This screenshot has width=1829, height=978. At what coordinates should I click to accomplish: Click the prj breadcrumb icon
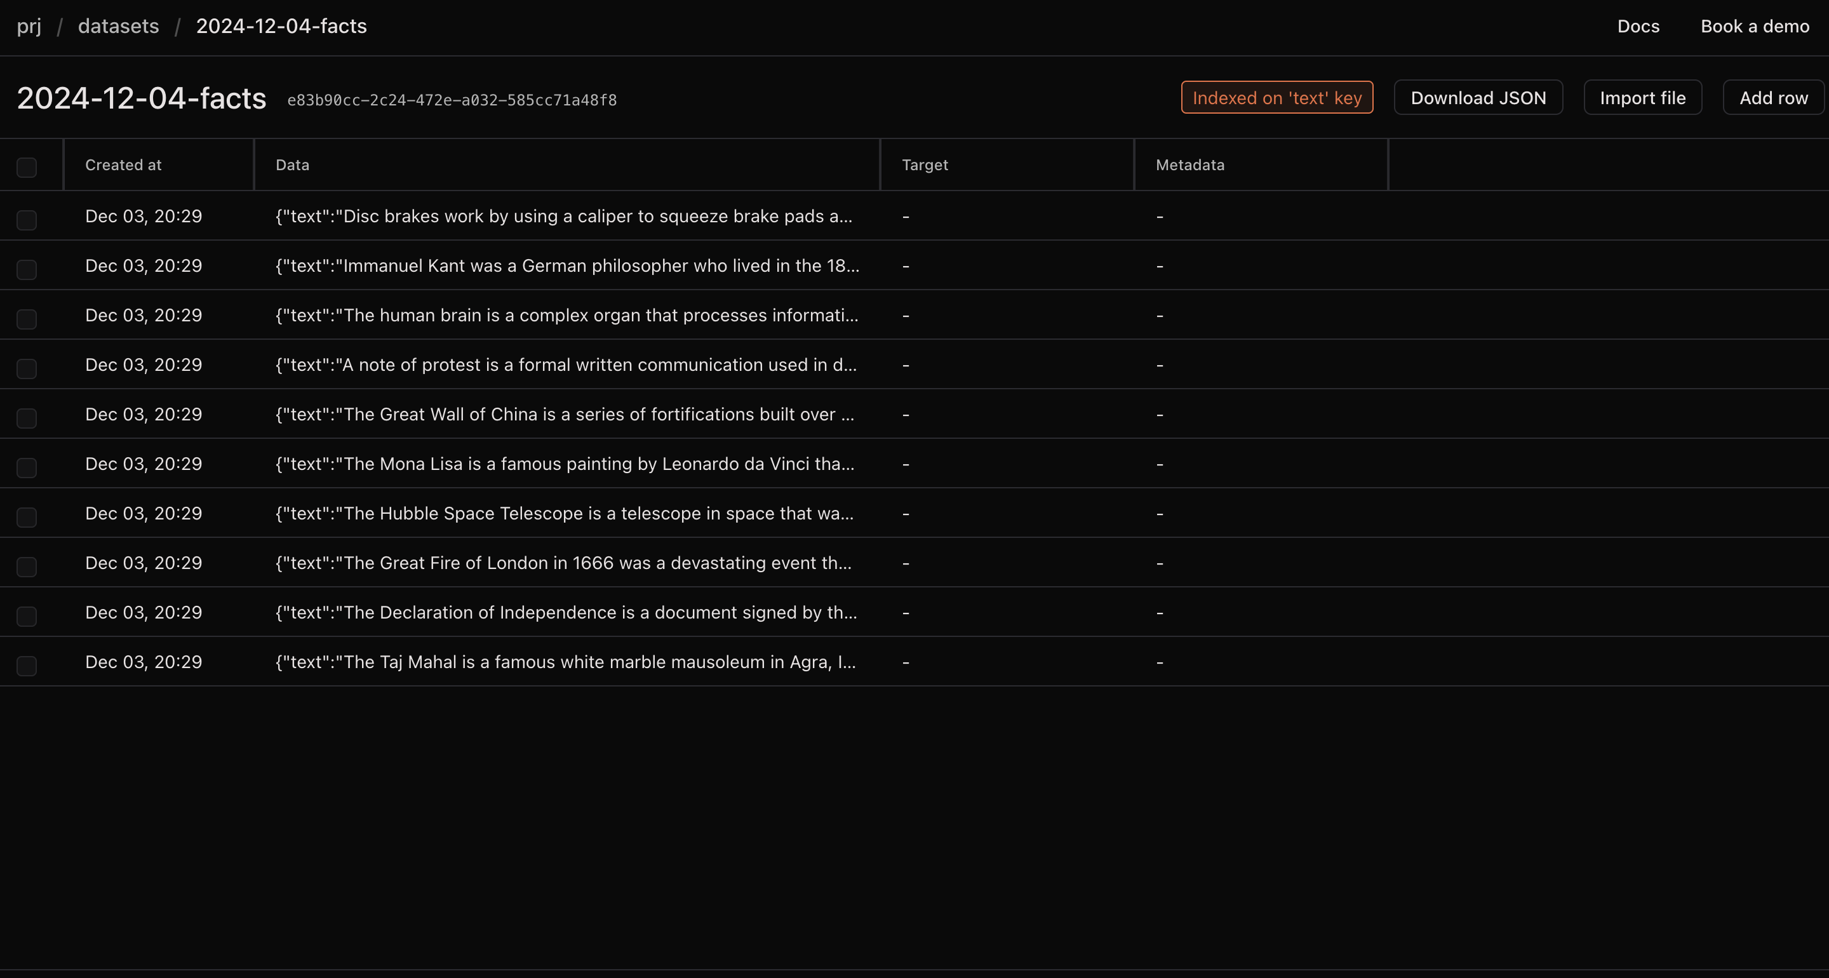click(30, 25)
